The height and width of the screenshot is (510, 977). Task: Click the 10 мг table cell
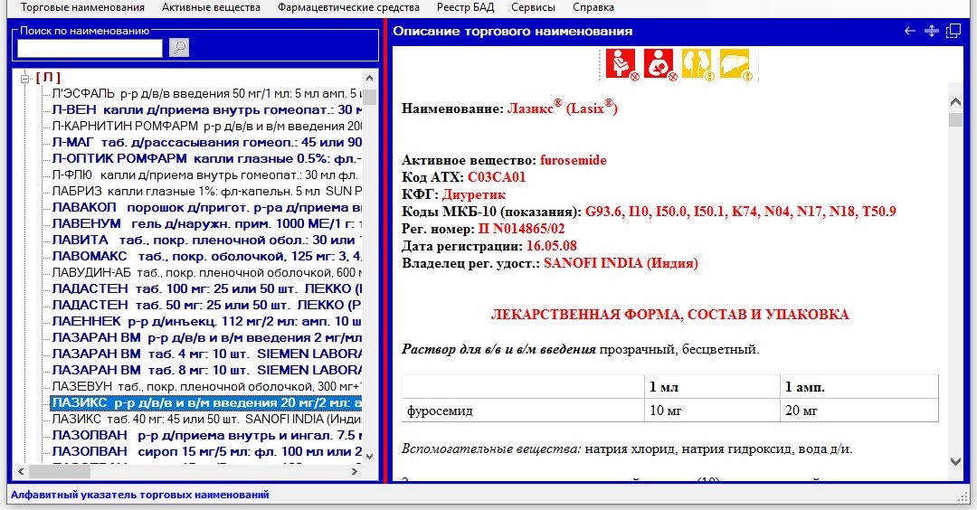point(712,411)
